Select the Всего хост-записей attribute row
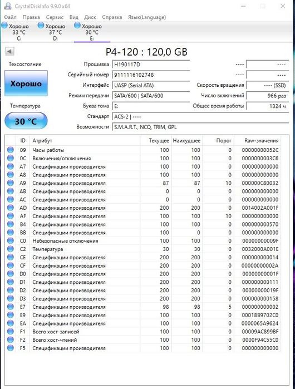 [144, 332]
